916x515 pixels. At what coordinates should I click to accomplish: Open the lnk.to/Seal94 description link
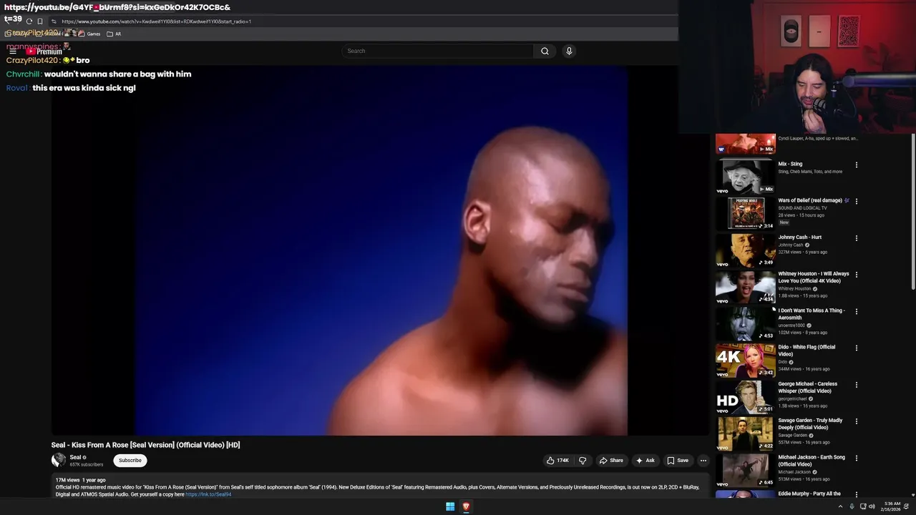208,494
